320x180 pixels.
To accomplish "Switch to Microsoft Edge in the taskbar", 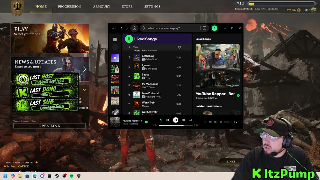I will coord(35,176).
